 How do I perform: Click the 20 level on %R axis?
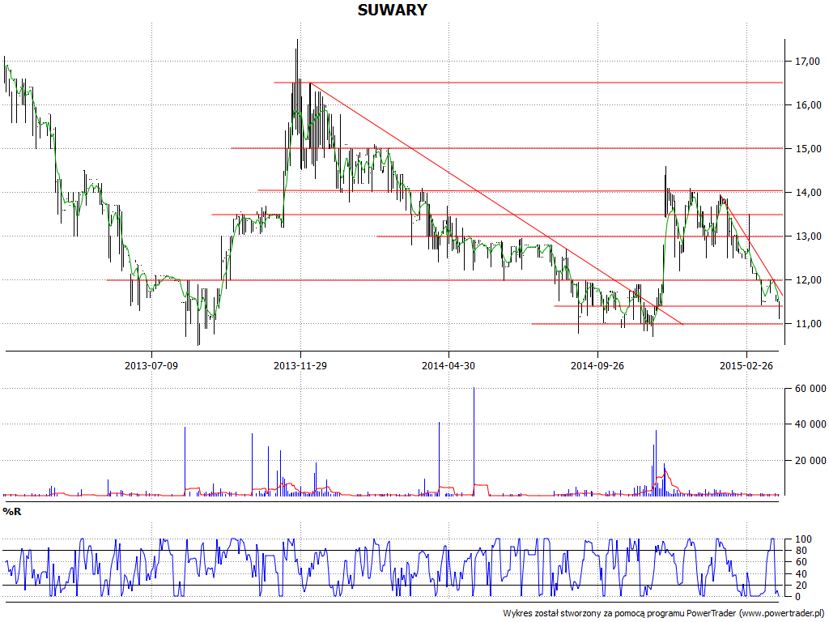pyautogui.click(x=801, y=585)
